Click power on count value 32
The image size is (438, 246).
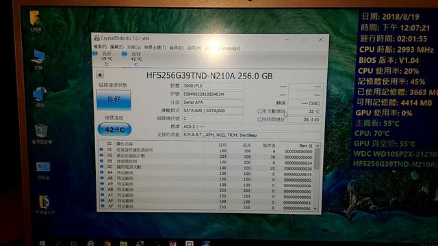pyautogui.click(x=305, y=111)
